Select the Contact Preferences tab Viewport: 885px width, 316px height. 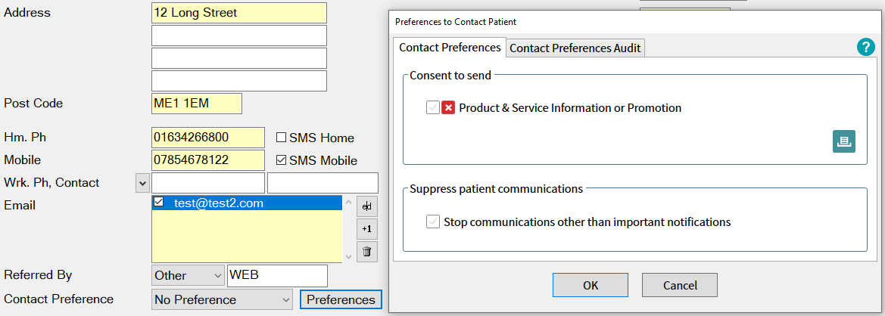pyautogui.click(x=450, y=48)
